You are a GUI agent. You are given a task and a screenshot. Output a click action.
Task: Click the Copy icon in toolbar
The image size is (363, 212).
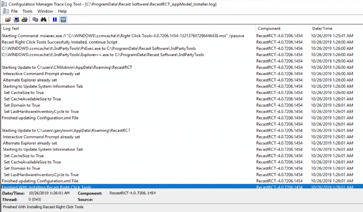pyautogui.click(x=35, y=19)
